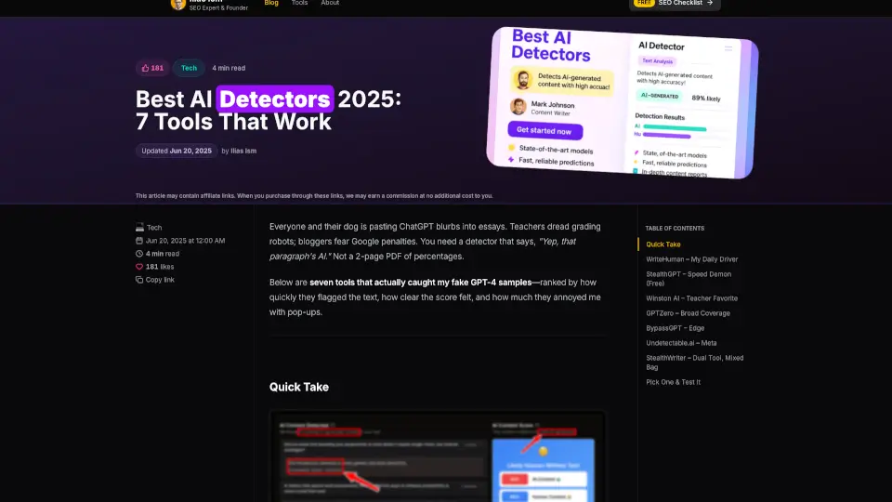Click the 'Updated Jun 20, 2025' badge

(177, 151)
